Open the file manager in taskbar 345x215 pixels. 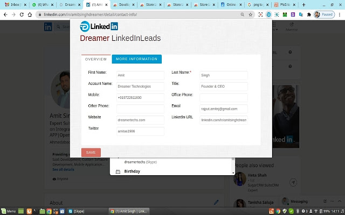[42, 211]
